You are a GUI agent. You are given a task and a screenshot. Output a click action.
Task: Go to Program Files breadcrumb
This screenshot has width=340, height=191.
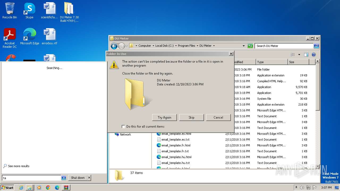pyautogui.click(x=186, y=46)
